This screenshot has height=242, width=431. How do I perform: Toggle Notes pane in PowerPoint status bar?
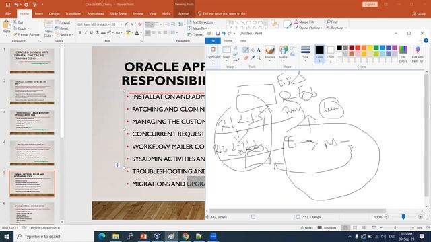pos(307,228)
